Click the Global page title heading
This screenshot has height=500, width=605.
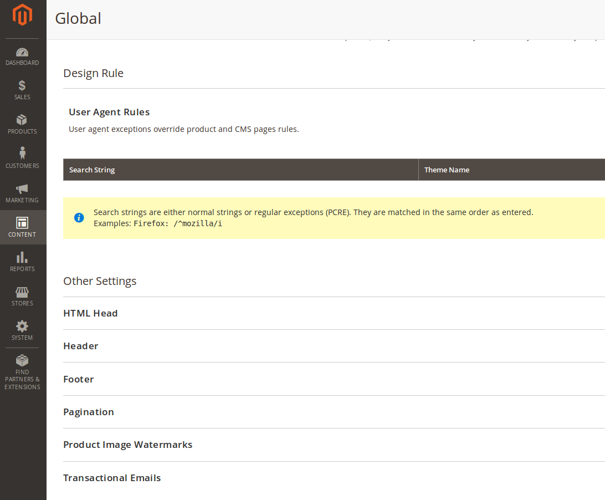click(x=78, y=18)
